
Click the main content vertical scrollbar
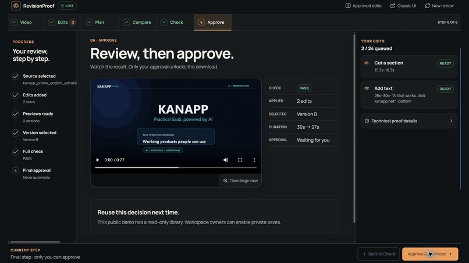(354, 128)
